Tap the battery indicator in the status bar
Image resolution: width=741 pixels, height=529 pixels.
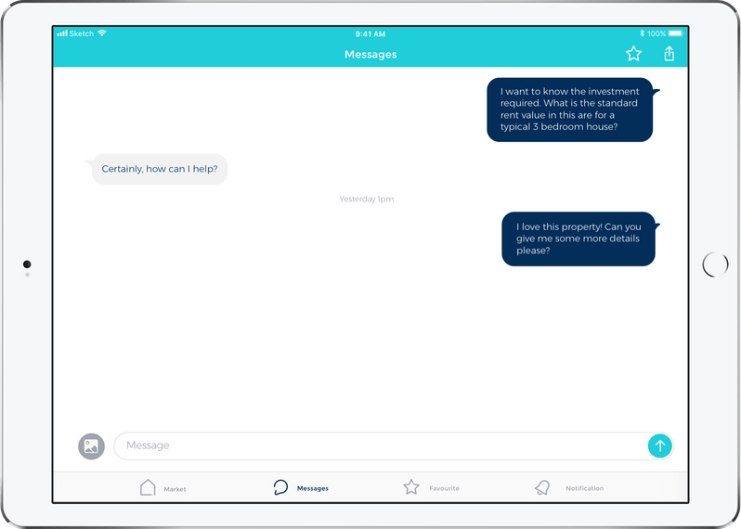[x=672, y=33]
